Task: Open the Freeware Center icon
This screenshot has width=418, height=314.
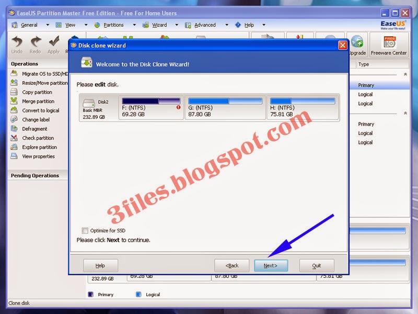Action: pos(389,42)
